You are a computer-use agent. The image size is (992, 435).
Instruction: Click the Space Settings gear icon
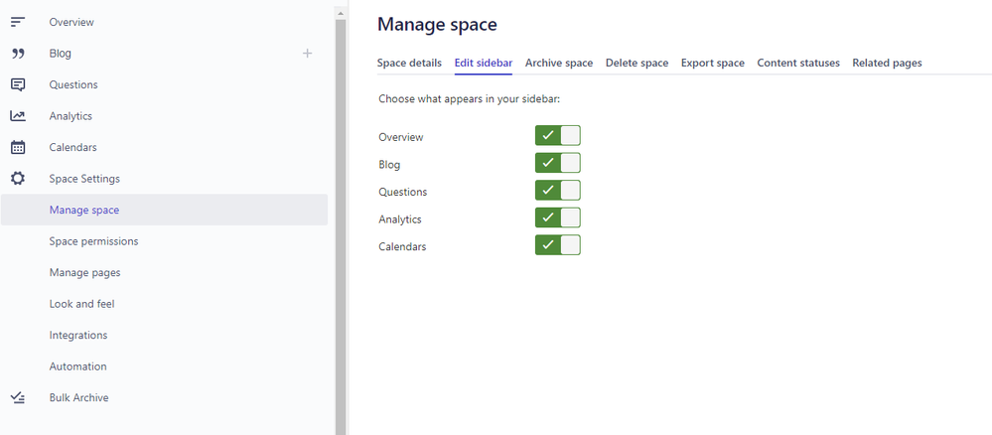point(18,179)
